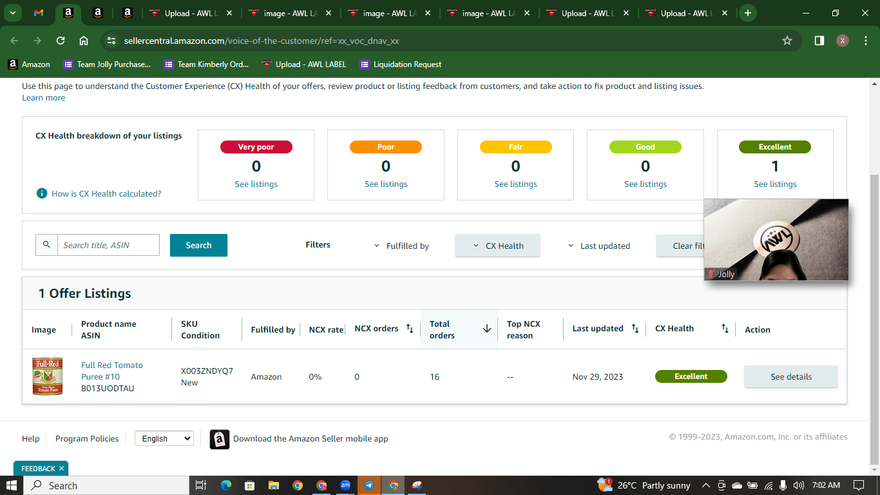
Task: Open the Learn more link
Action: tap(44, 97)
